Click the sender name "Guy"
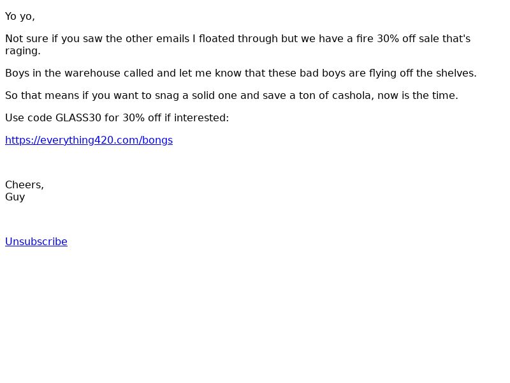Screen dimensions: 510x383 [15, 197]
